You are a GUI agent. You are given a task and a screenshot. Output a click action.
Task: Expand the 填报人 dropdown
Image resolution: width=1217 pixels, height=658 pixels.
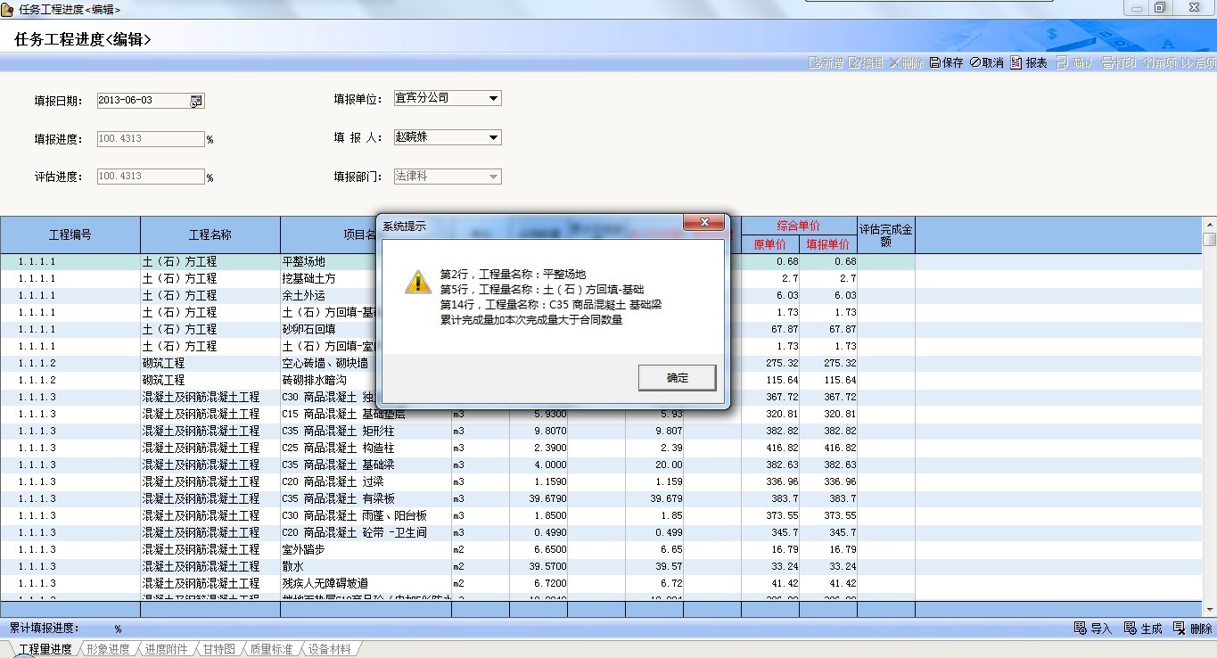pyautogui.click(x=493, y=138)
